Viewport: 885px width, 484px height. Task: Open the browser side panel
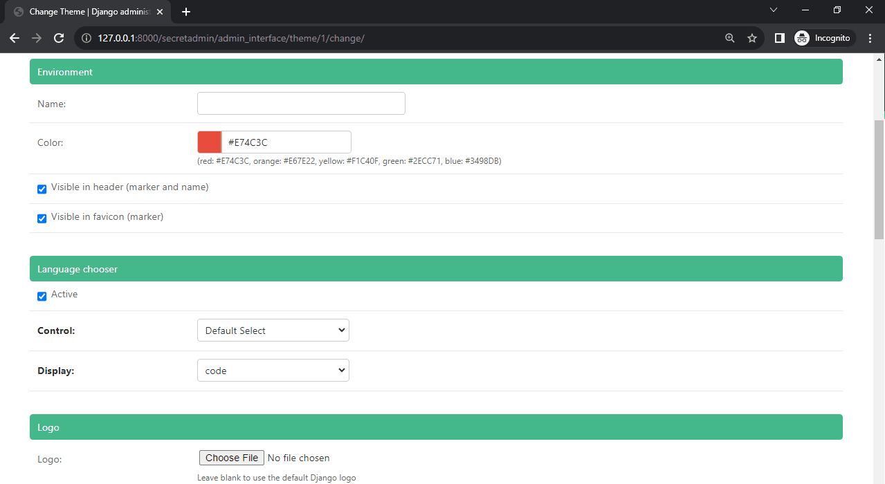[x=780, y=38]
